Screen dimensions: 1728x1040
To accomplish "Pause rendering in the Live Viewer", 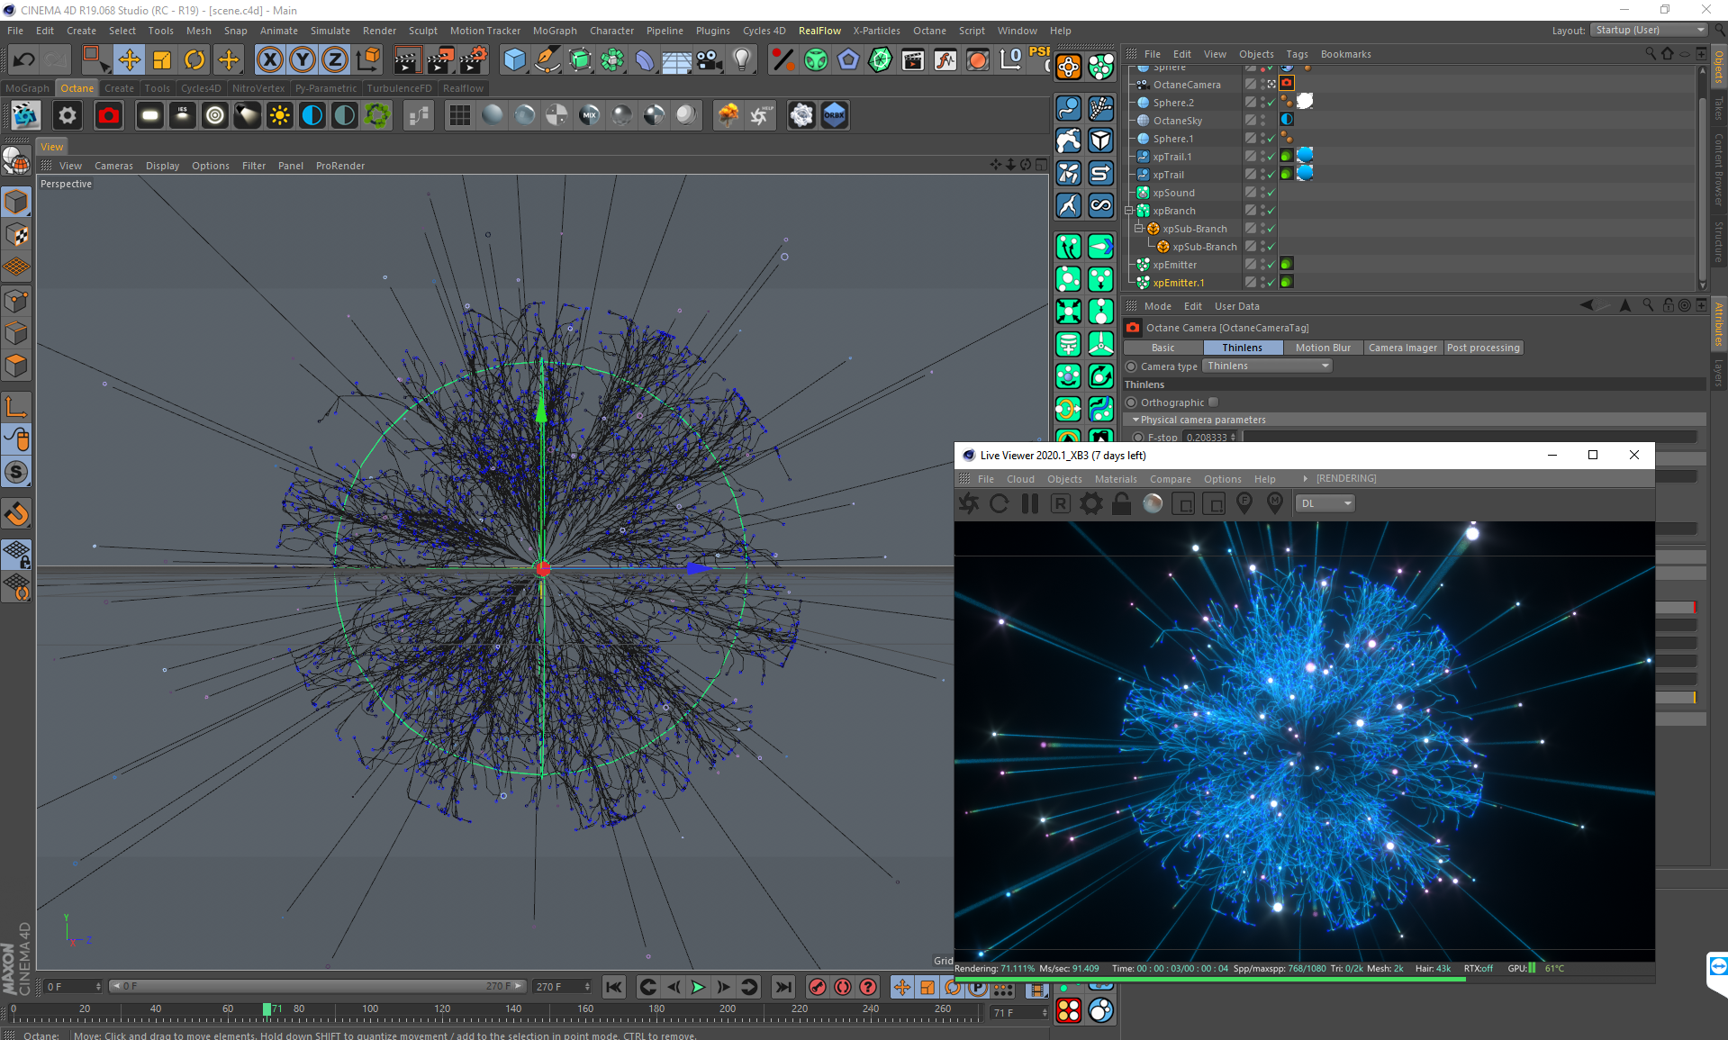I will 1030,504.
